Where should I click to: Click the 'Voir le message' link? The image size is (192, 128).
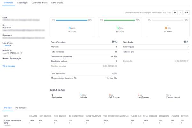(x=9, y=66)
